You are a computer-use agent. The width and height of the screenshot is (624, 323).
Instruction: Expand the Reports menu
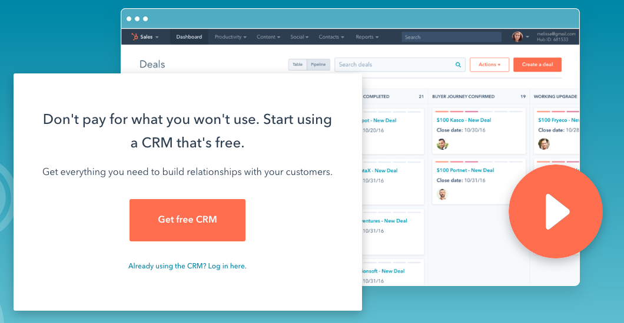coord(367,37)
